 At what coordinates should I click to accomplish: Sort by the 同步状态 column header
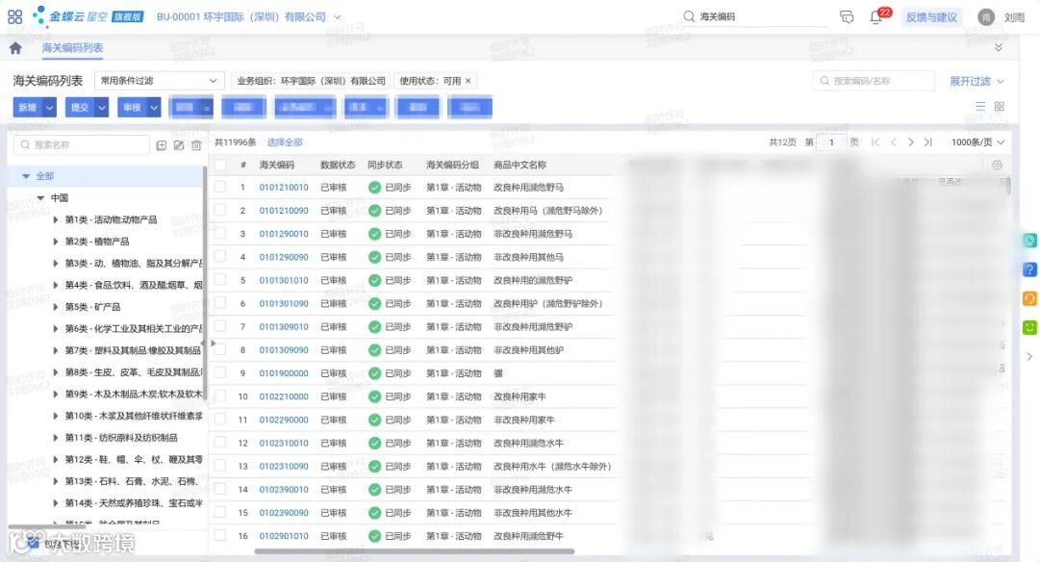point(385,165)
